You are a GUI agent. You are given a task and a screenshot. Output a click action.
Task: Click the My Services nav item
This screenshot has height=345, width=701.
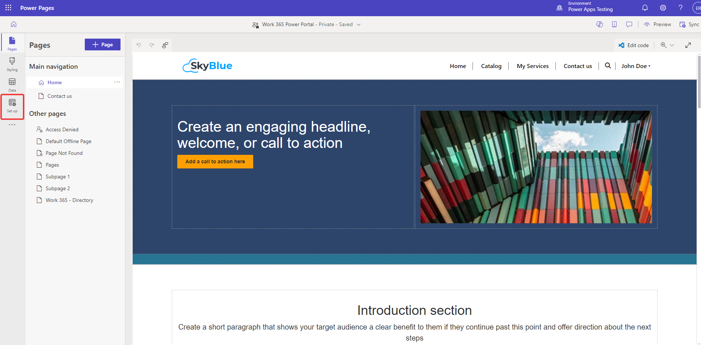[533, 66]
